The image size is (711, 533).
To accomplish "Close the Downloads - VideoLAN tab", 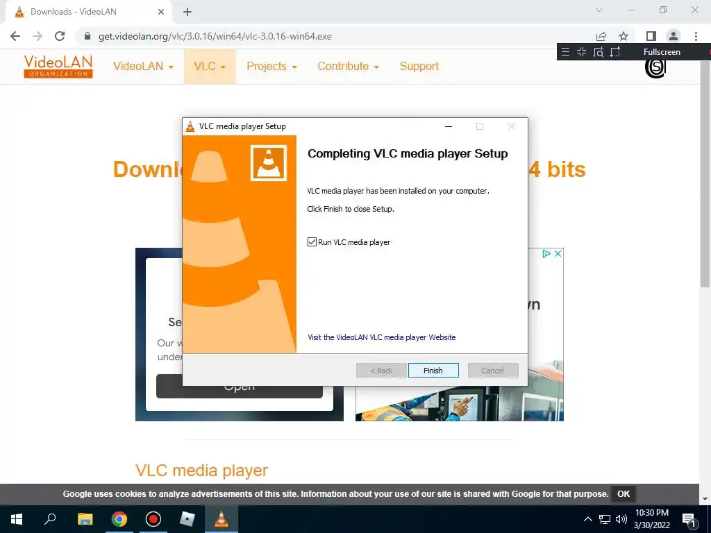I will click(161, 12).
